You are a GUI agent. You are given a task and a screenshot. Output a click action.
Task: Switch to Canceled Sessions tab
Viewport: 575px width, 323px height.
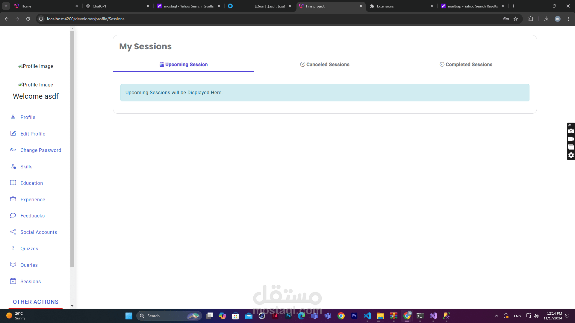[x=325, y=65]
